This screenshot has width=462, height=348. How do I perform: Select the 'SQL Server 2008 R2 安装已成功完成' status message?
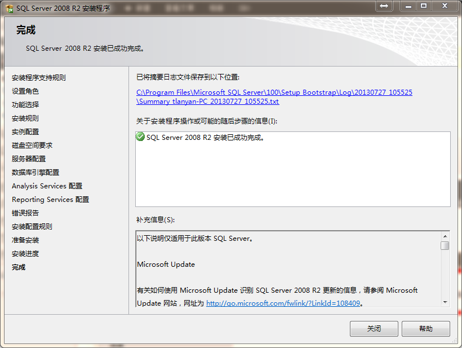205,137
